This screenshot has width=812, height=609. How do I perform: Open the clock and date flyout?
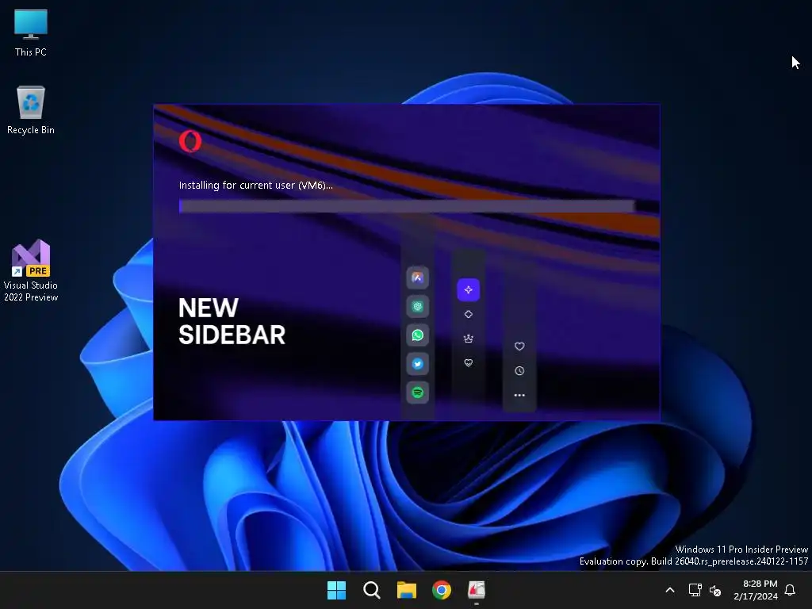point(756,590)
